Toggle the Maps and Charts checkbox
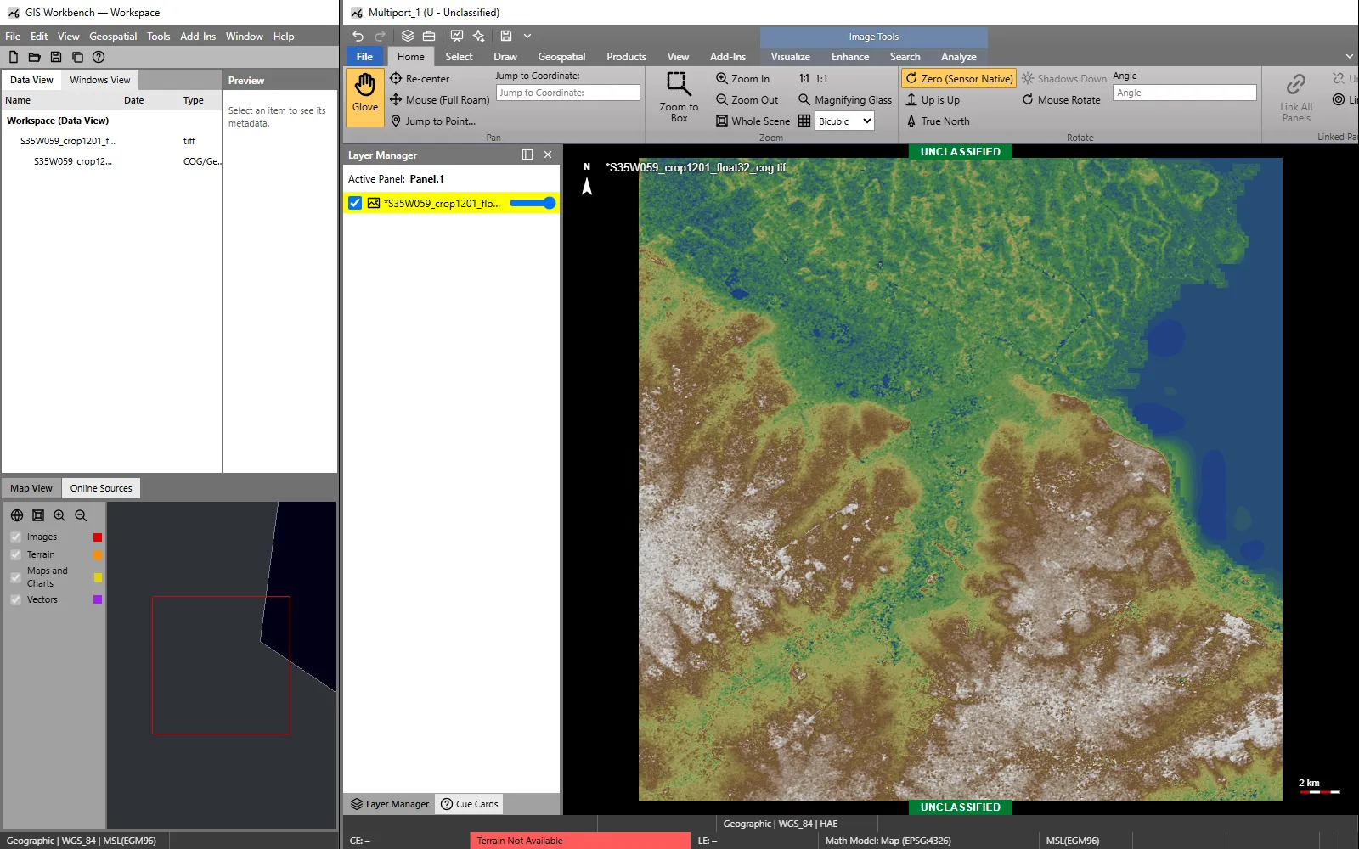Image resolution: width=1359 pixels, height=849 pixels. coord(15,577)
